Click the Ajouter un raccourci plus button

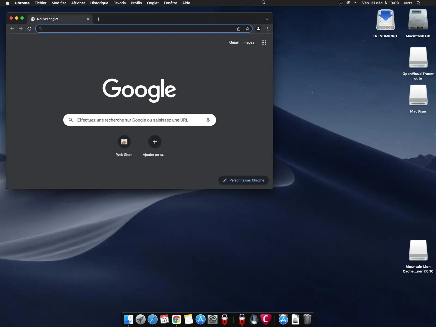pos(155,142)
